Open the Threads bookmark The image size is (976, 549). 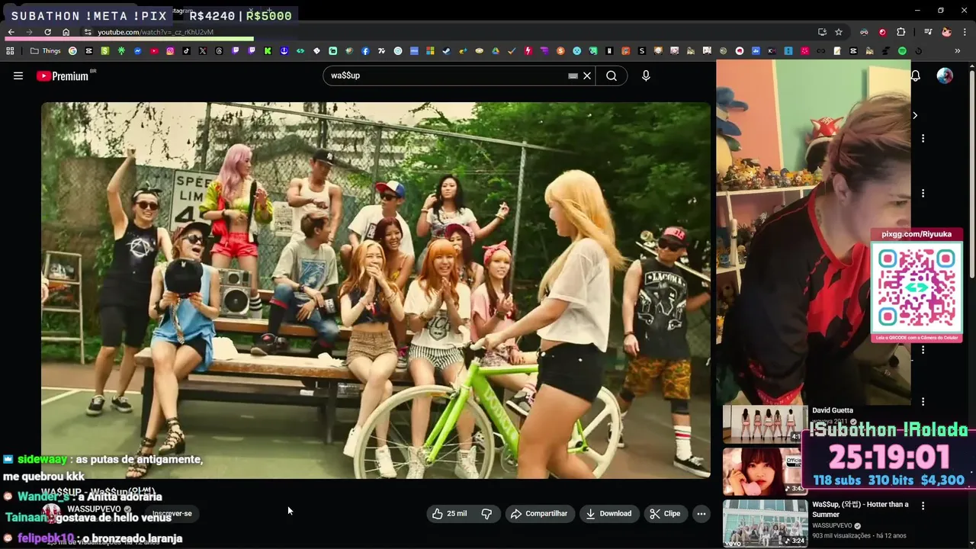pos(219,51)
